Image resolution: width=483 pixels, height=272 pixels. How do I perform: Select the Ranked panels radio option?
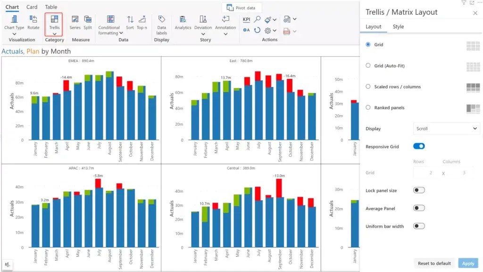coord(368,108)
